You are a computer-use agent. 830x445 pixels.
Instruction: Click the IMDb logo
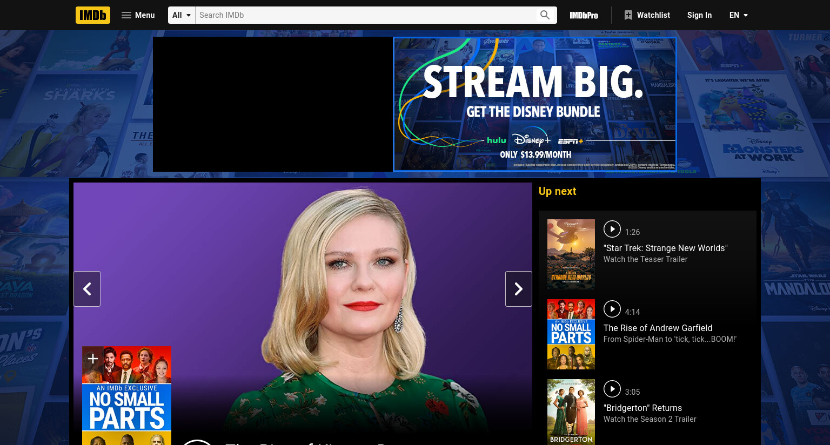[93, 15]
